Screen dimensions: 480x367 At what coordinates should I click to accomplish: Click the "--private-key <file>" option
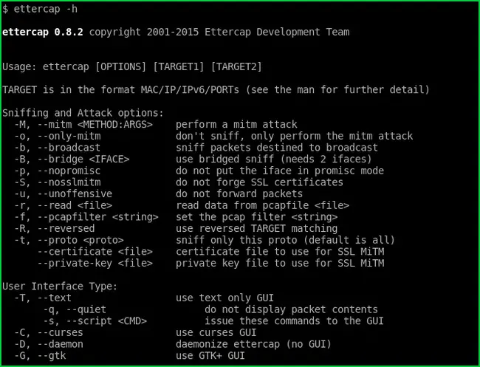(95, 264)
